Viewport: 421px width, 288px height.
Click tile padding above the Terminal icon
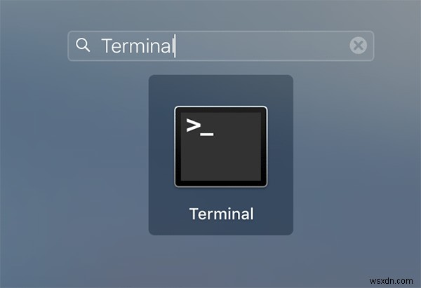[221, 90]
